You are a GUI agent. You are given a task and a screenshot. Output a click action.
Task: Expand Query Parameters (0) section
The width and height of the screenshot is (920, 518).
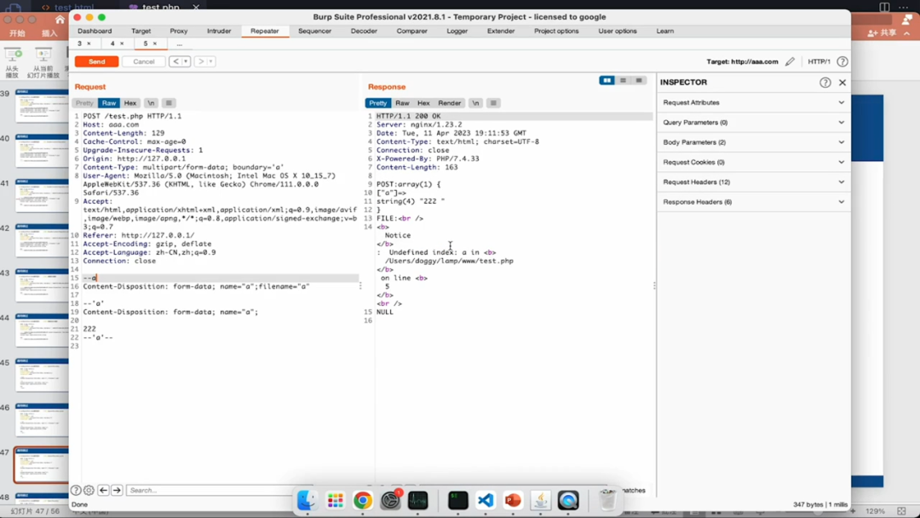point(753,123)
